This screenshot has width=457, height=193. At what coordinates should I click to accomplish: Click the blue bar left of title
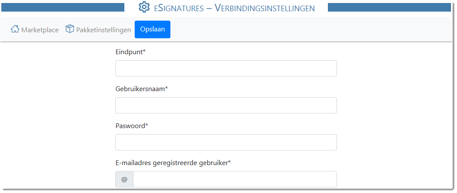click(63, 7)
